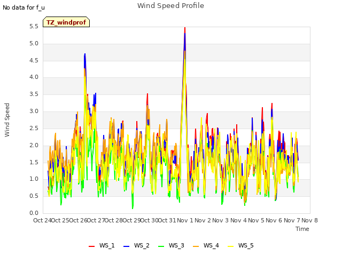The width and height of the screenshot is (342, 256).
Task: Click the red peak of 3.5 near Oct 30
Action: click(147, 95)
